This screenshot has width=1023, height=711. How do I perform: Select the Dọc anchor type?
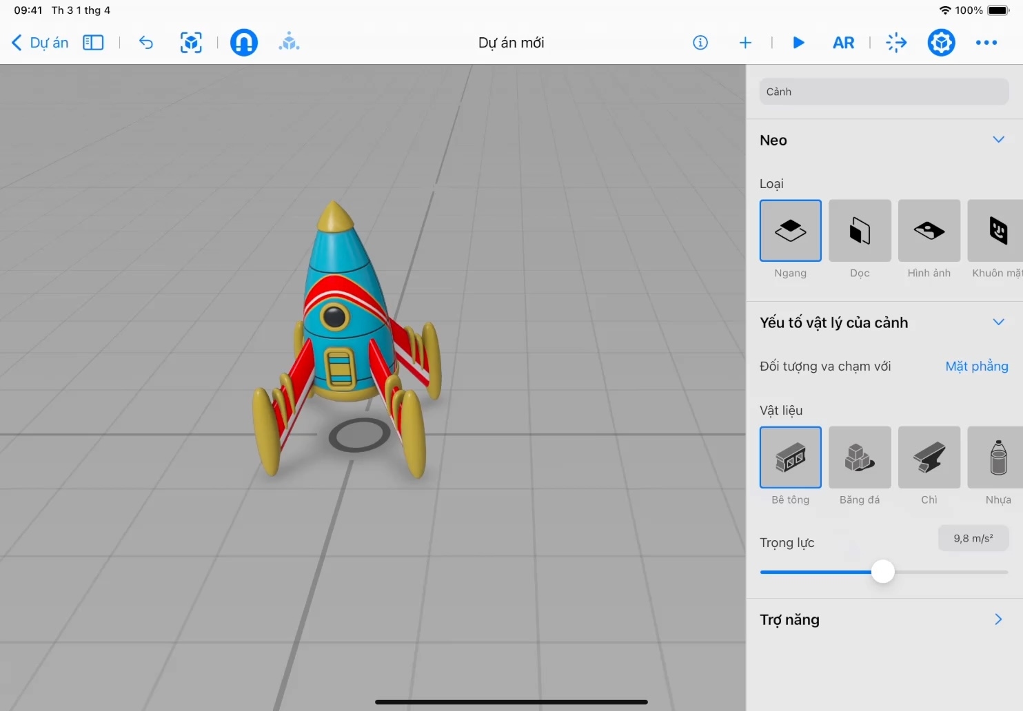coord(860,231)
